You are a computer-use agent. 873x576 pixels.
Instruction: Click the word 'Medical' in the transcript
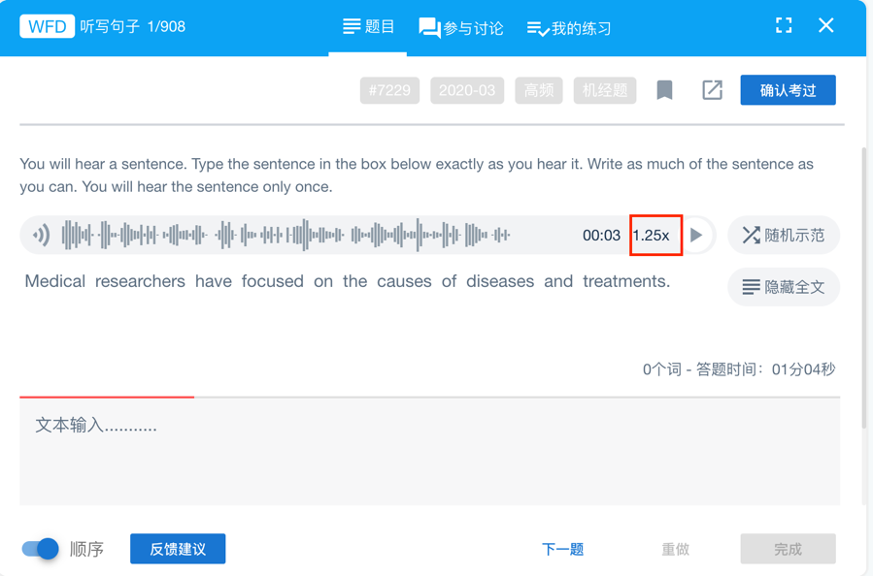[x=55, y=281]
